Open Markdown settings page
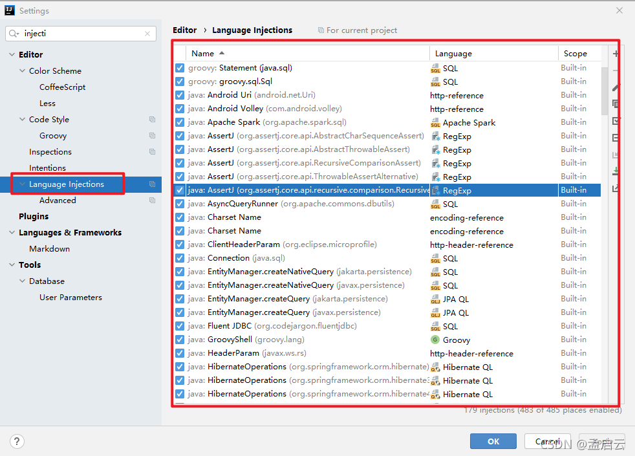The image size is (635, 456). (49, 248)
